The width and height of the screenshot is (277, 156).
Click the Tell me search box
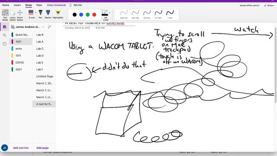[x=76, y=5]
